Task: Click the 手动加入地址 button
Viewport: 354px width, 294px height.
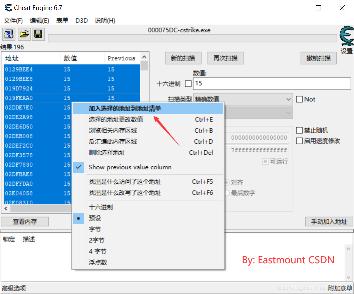Action: 329,222
